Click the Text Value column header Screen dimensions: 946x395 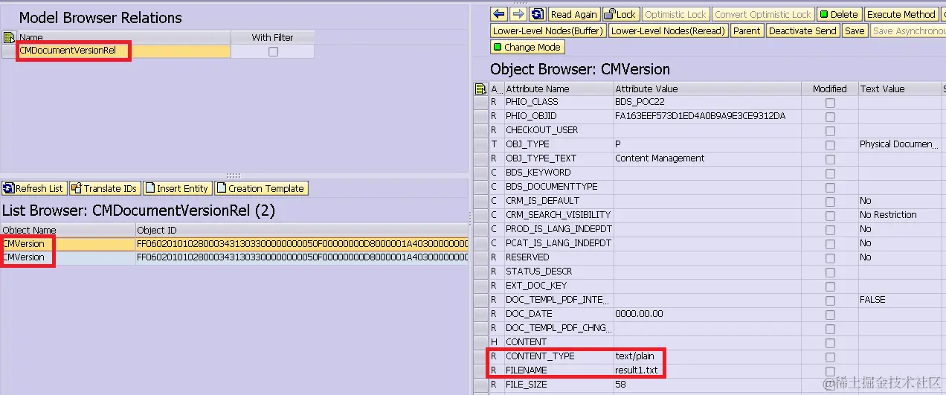[899, 89]
